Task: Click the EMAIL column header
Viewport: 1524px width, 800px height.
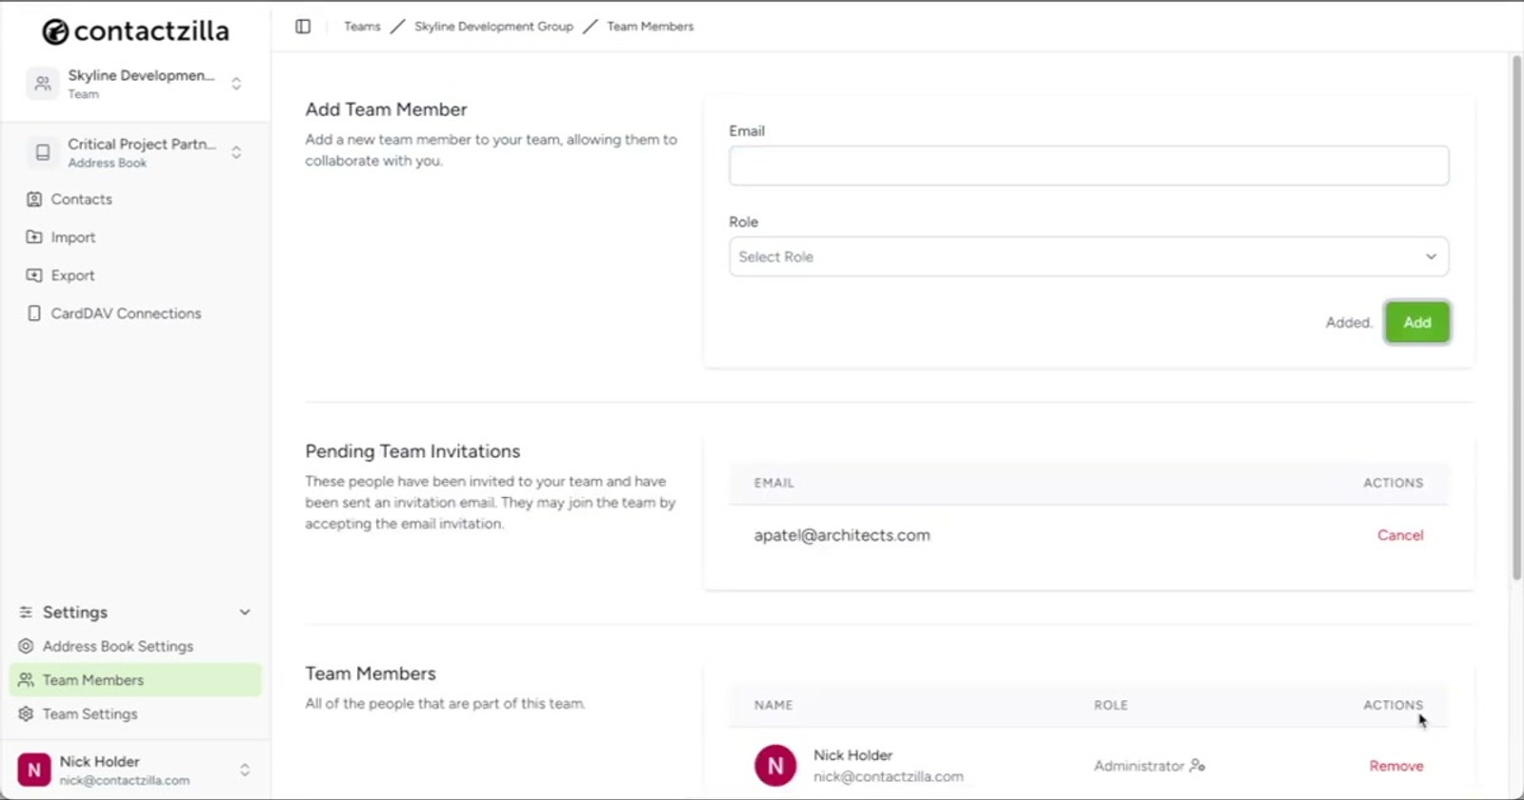Action: pos(774,484)
